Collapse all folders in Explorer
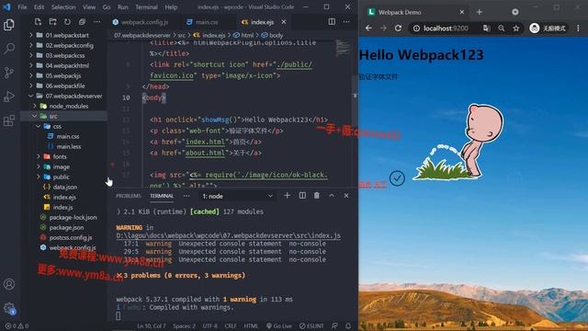Viewport: 588px width, 331px height. [x=82, y=22]
